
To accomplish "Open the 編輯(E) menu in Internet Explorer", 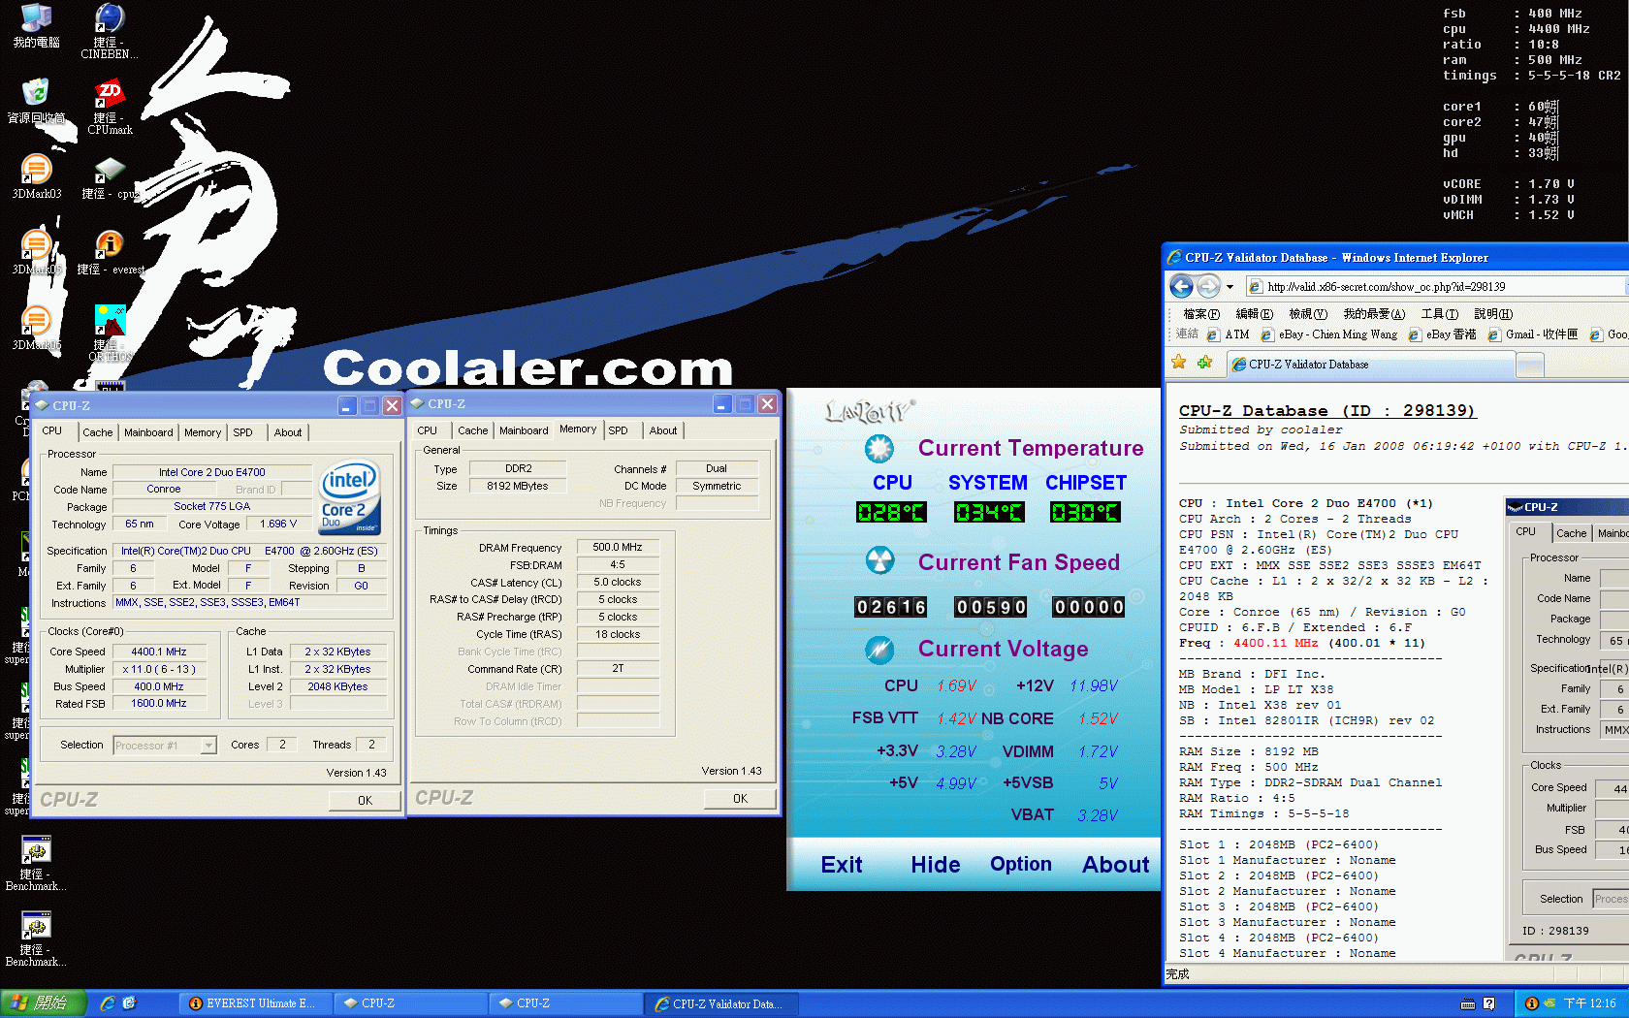I will pyautogui.click(x=1254, y=314).
